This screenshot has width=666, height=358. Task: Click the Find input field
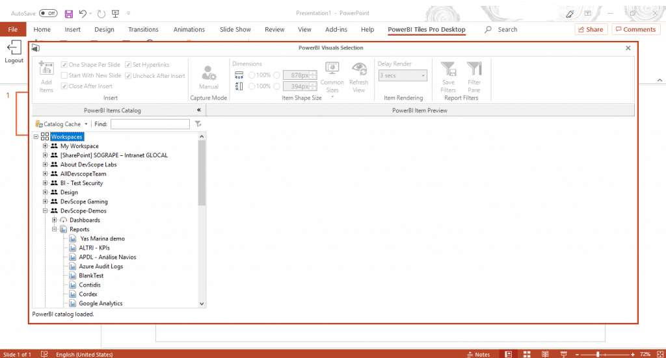(x=150, y=124)
